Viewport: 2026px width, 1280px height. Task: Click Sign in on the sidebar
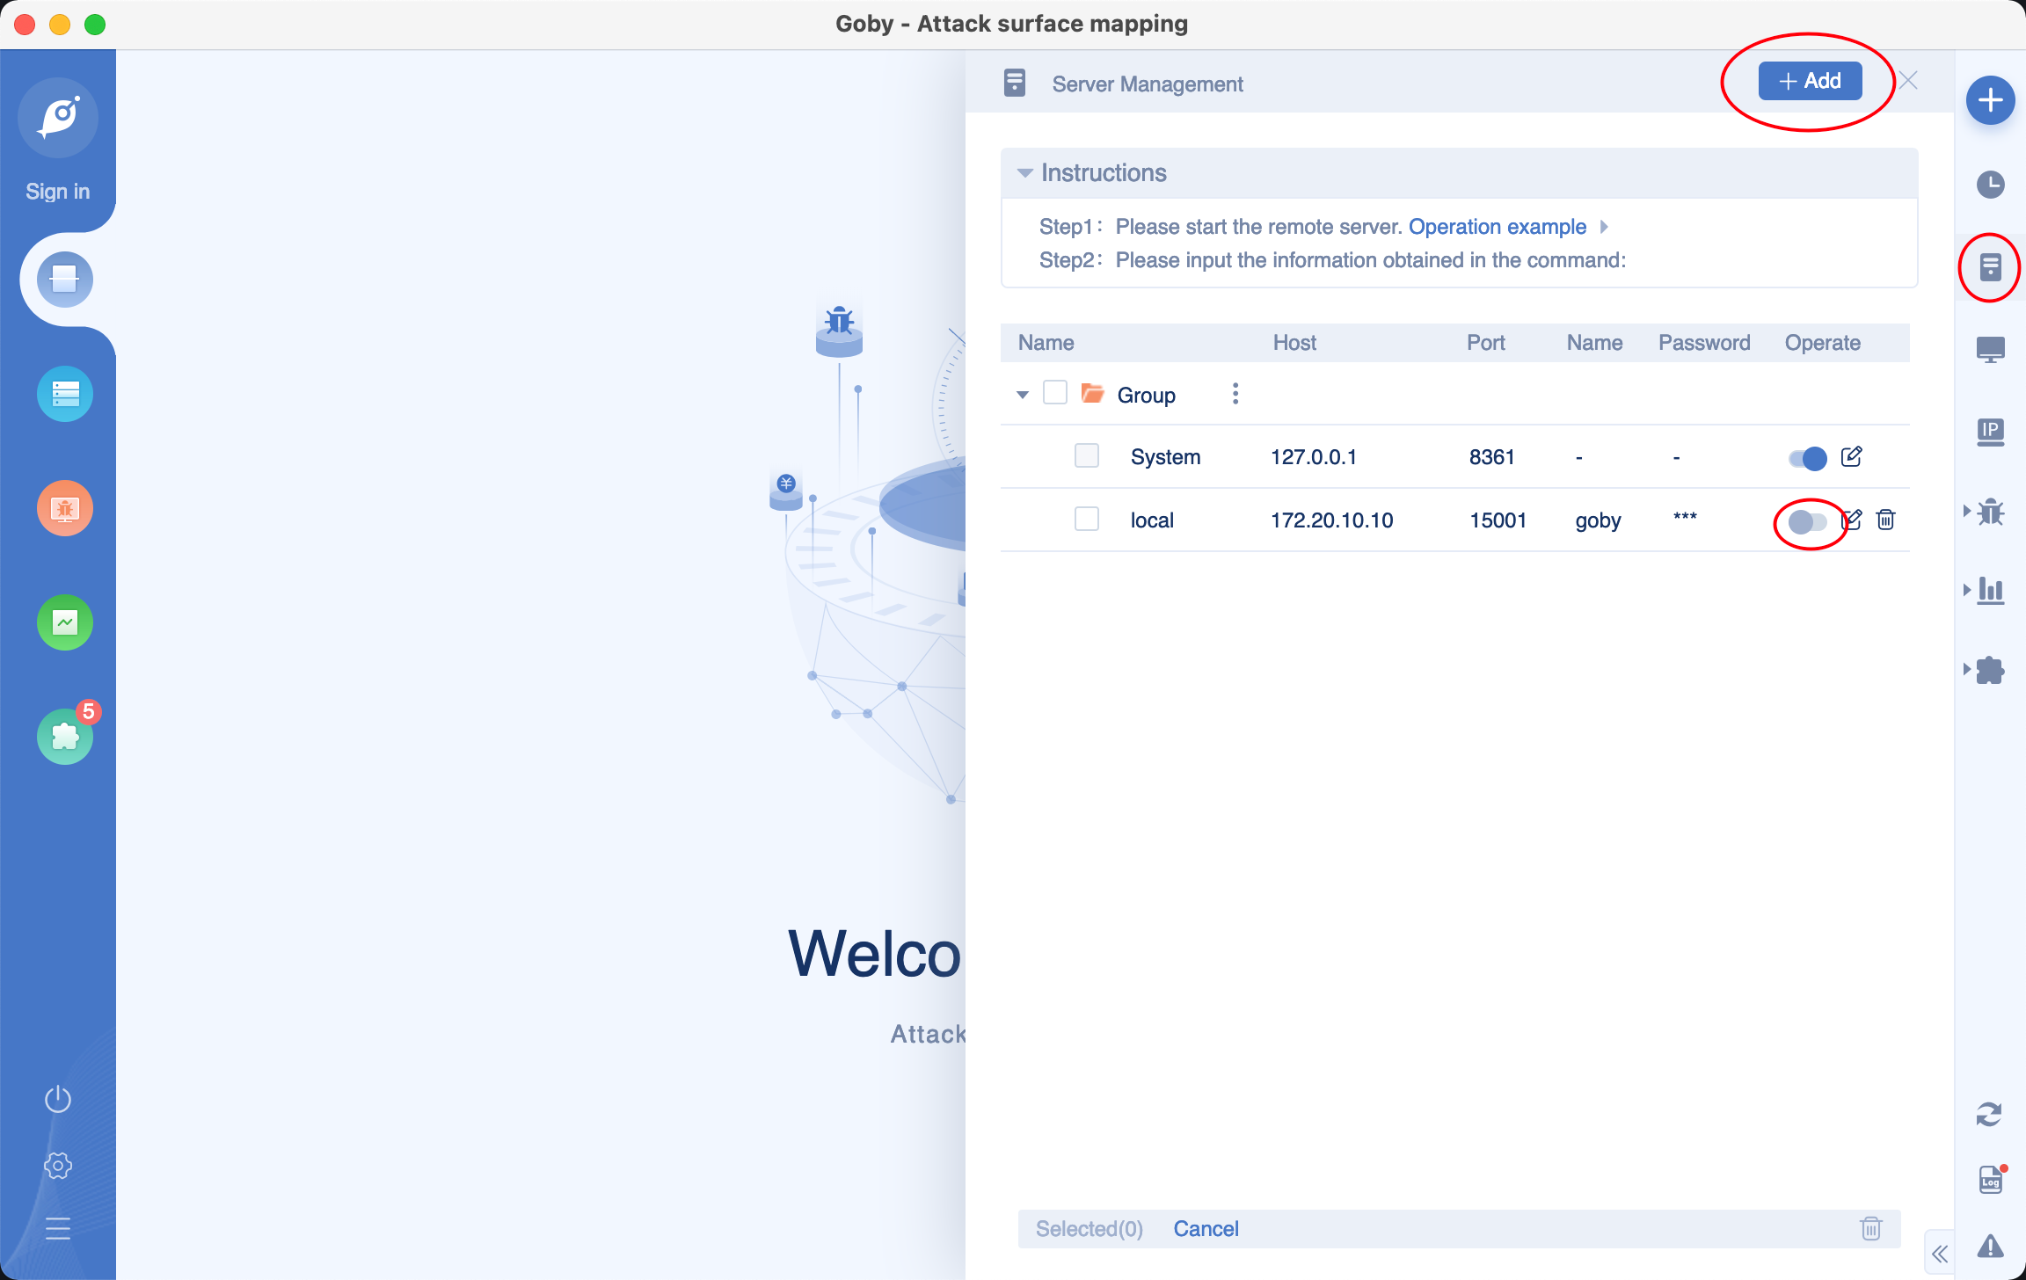pos(58,192)
